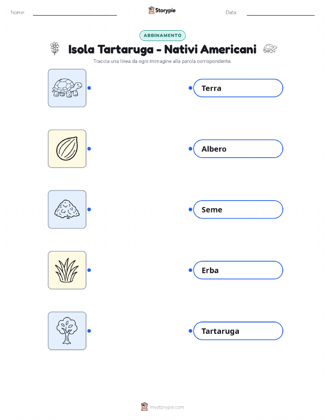Click the blue dot beside the Seme box
This screenshot has height=420, width=325.
tap(190, 209)
